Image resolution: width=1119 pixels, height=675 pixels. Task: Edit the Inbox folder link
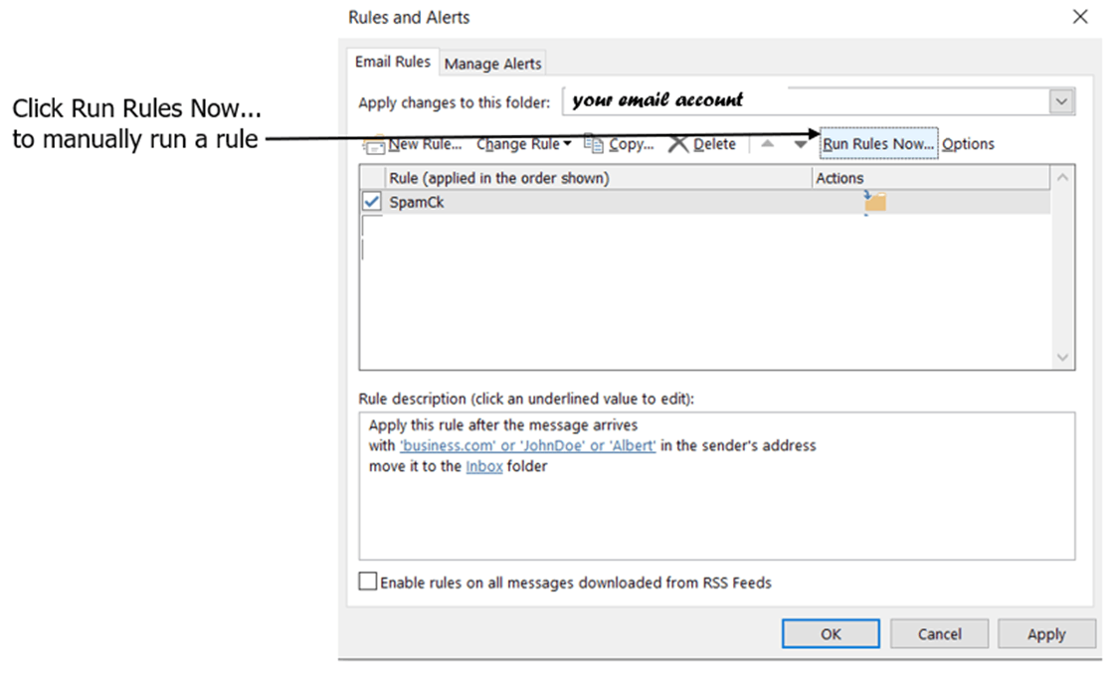(x=483, y=466)
